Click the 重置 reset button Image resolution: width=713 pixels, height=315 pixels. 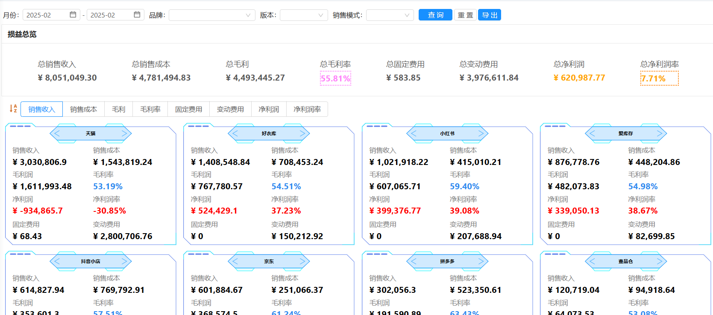(465, 15)
